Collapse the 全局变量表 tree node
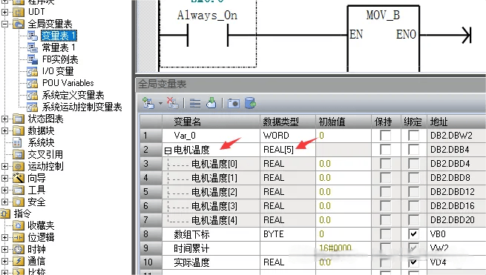This screenshot has width=486, height=275. (5, 24)
